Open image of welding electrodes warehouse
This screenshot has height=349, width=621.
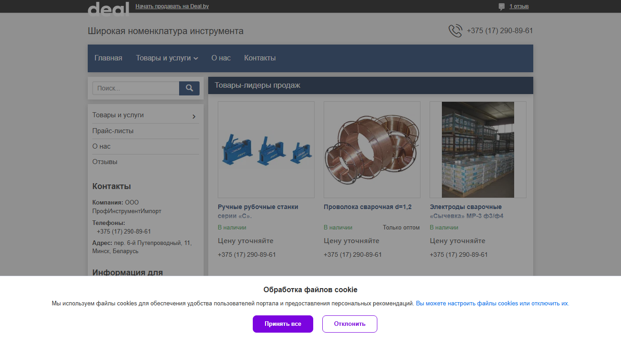[478, 150]
